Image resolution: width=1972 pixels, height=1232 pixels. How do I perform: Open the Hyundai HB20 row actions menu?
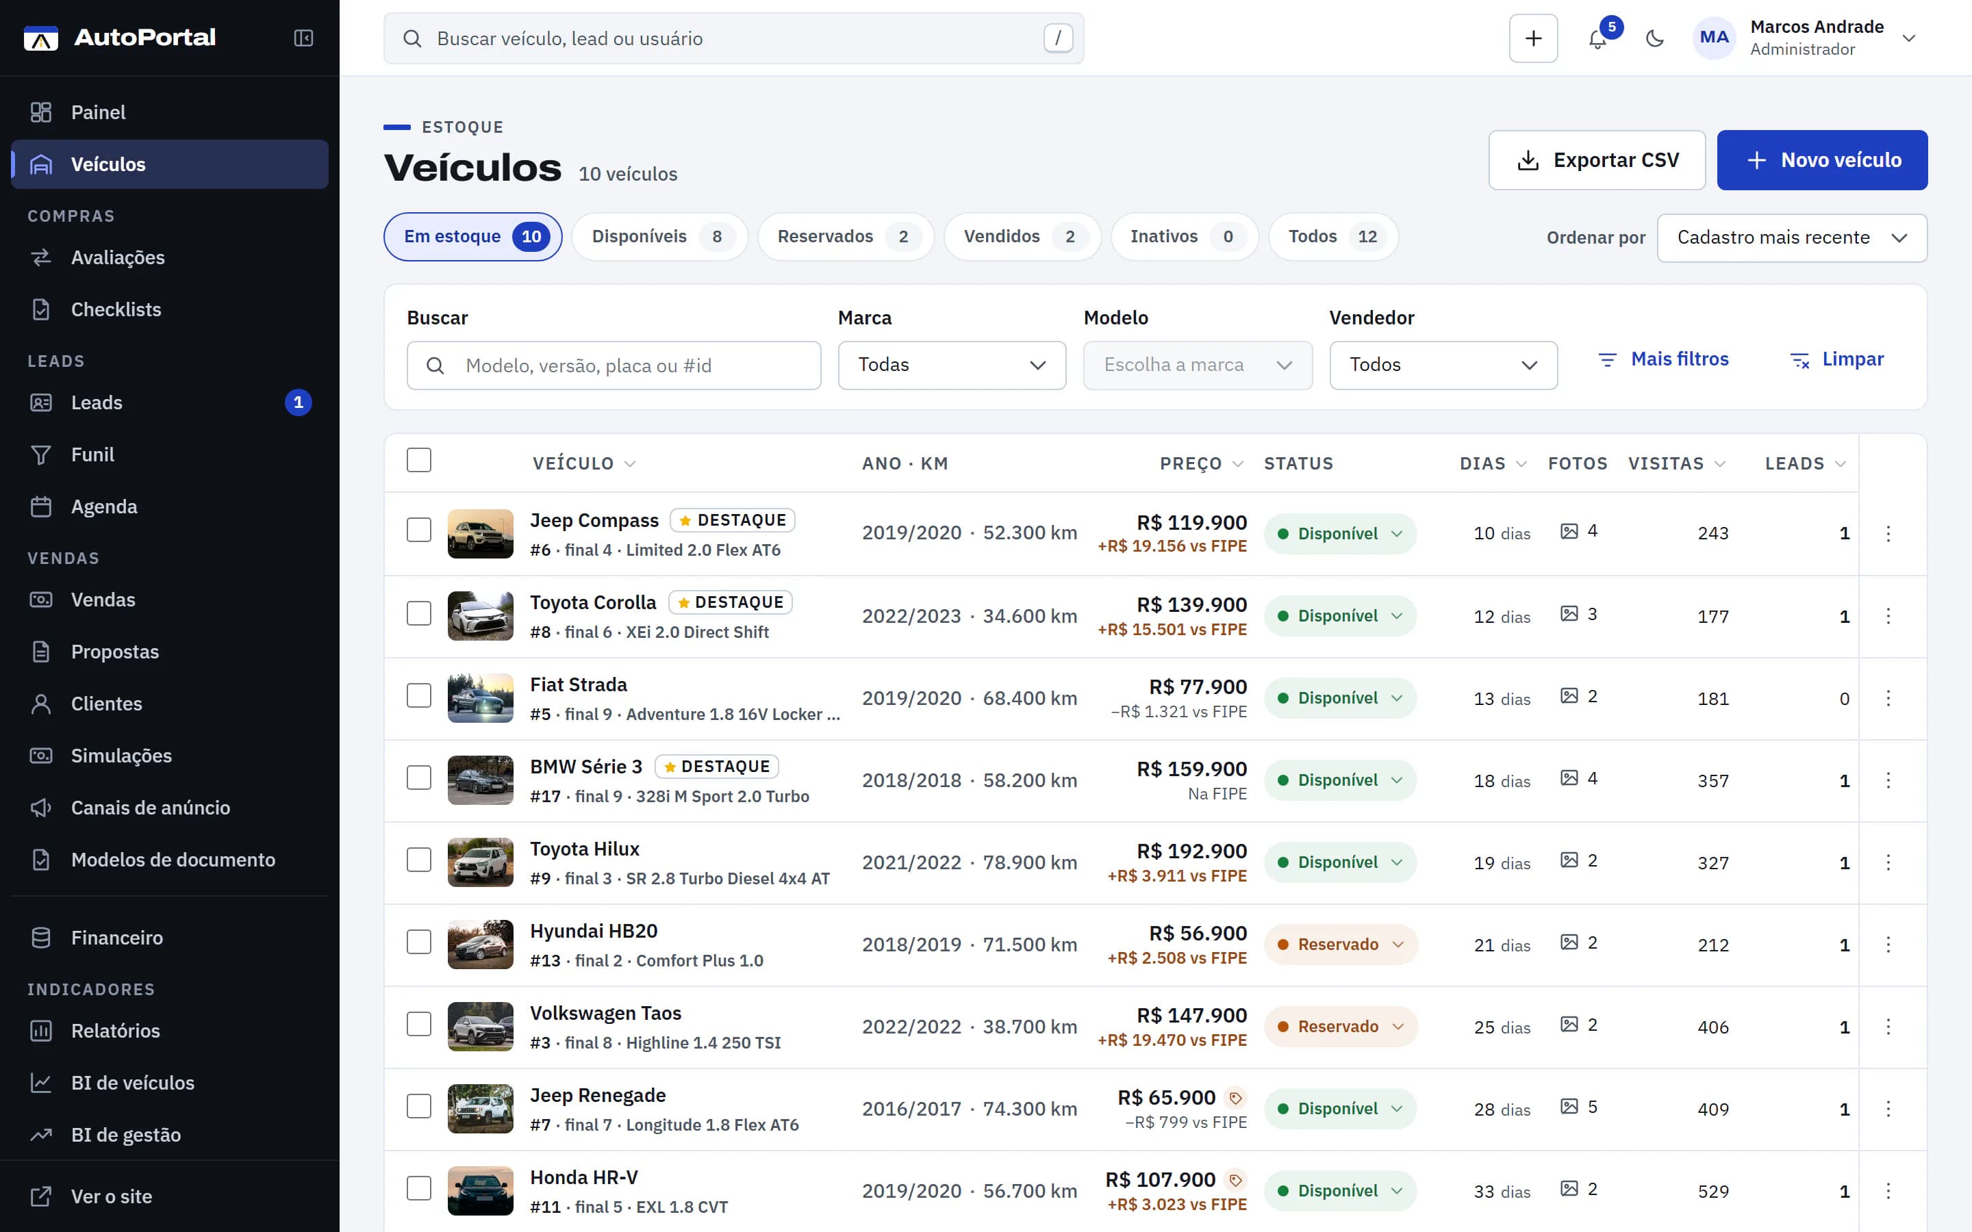coord(1888,945)
